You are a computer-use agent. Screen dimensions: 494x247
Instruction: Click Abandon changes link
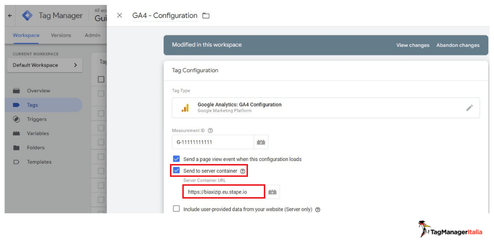pyautogui.click(x=458, y=45)
